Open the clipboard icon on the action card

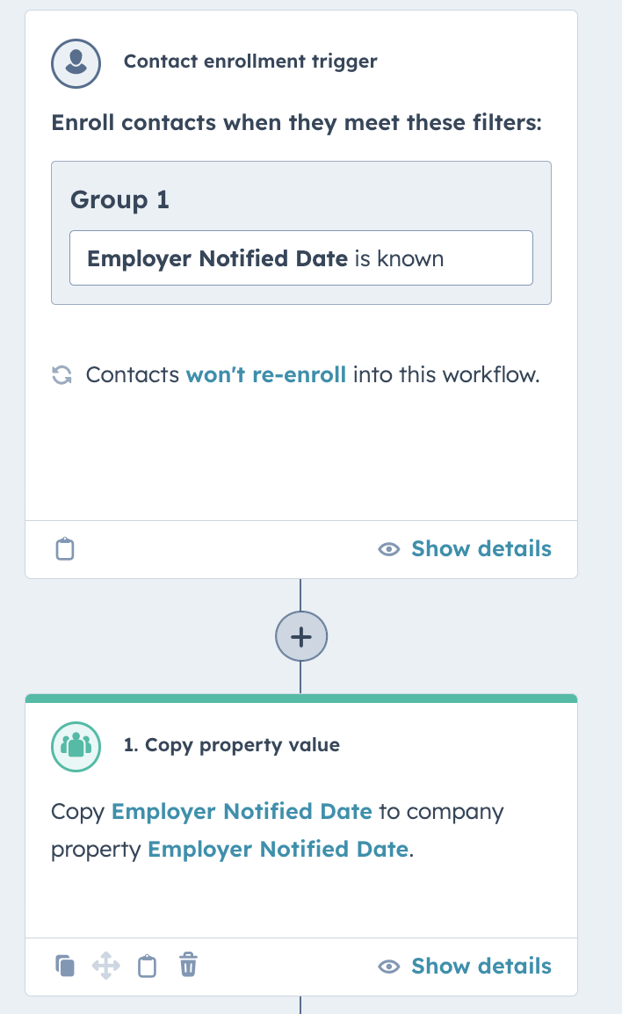147,966
